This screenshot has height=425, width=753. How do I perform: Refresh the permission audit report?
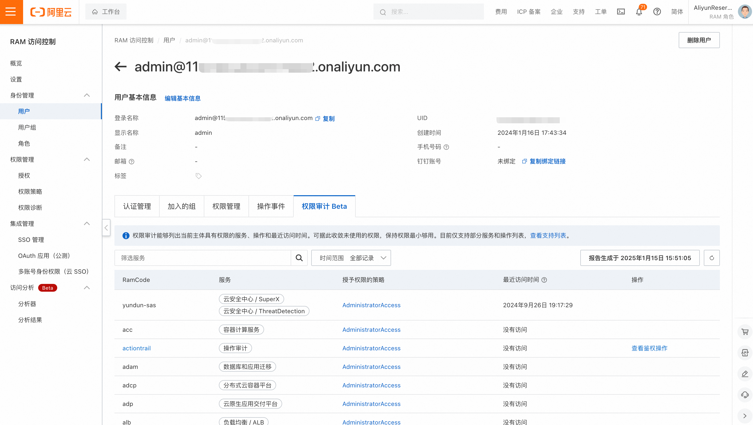(712, 258)
